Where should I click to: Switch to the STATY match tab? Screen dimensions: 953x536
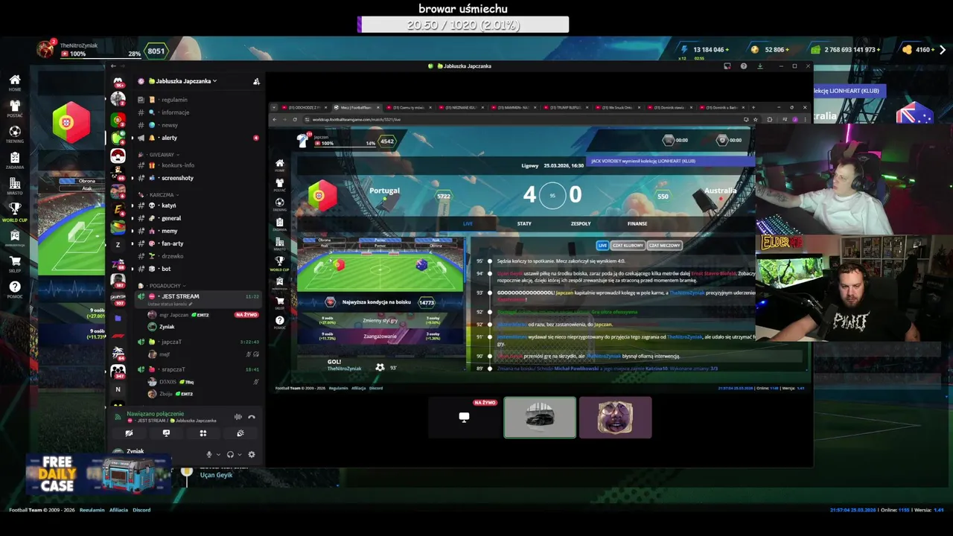524,223
